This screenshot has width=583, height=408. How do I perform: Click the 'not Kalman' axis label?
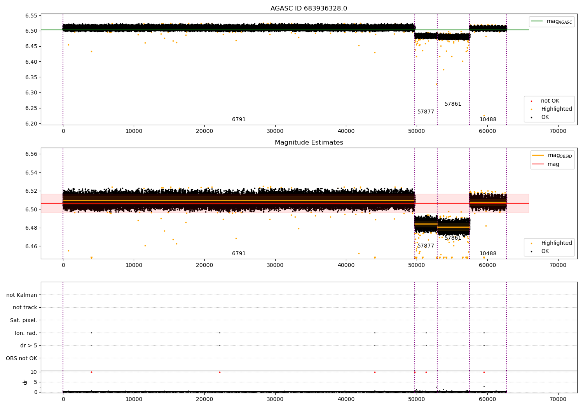pos(22,295)
